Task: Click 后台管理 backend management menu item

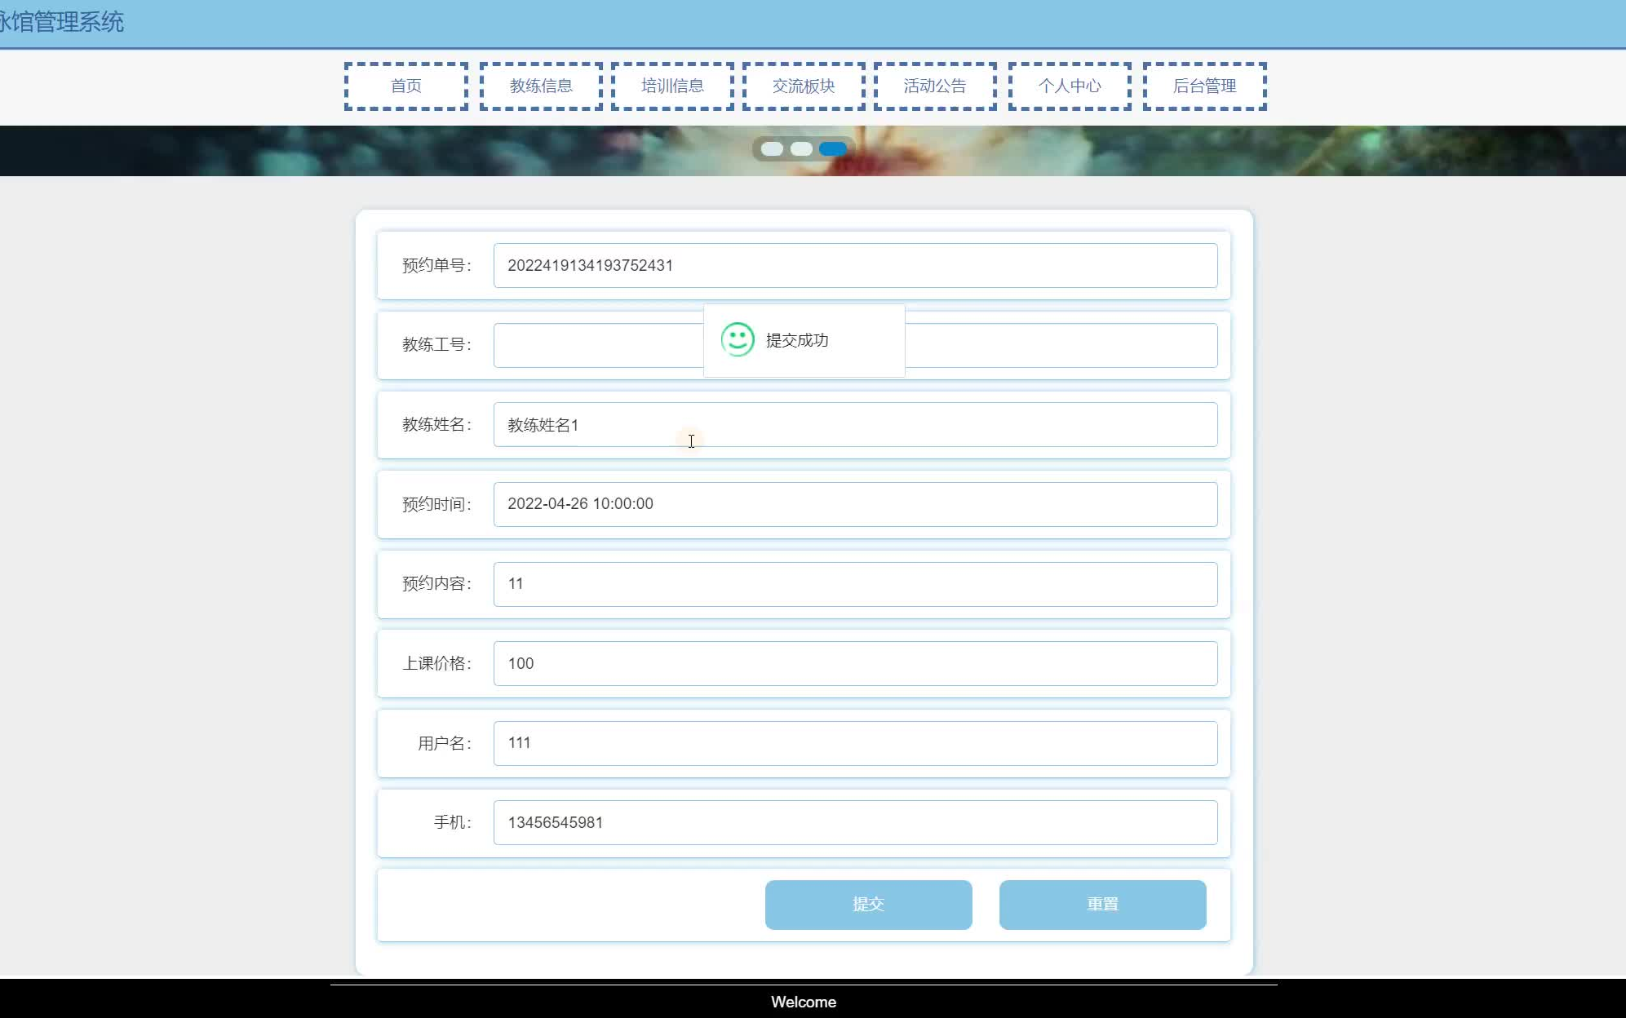Action: (1203, 85)
